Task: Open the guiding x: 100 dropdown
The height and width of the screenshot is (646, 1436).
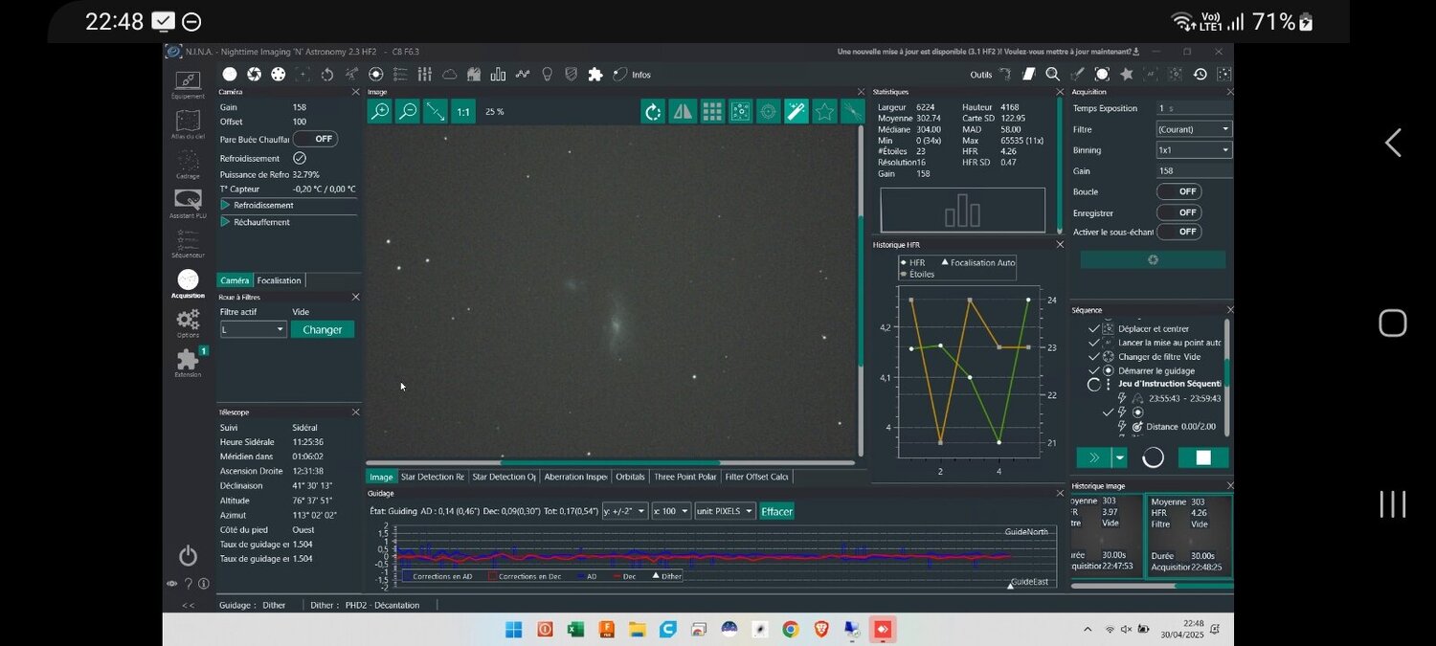Action: click(x=671, y=511)
